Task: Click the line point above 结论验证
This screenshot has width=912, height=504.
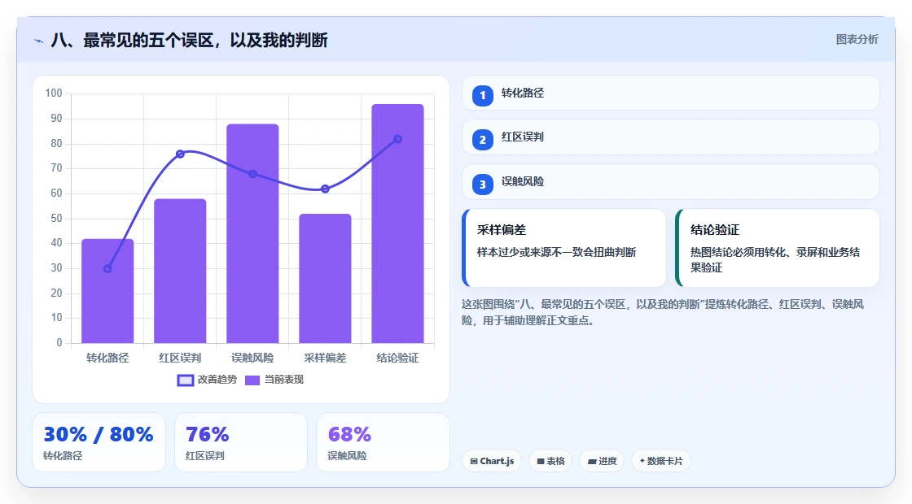Action: pyautogui.click(x=398, y=139)
